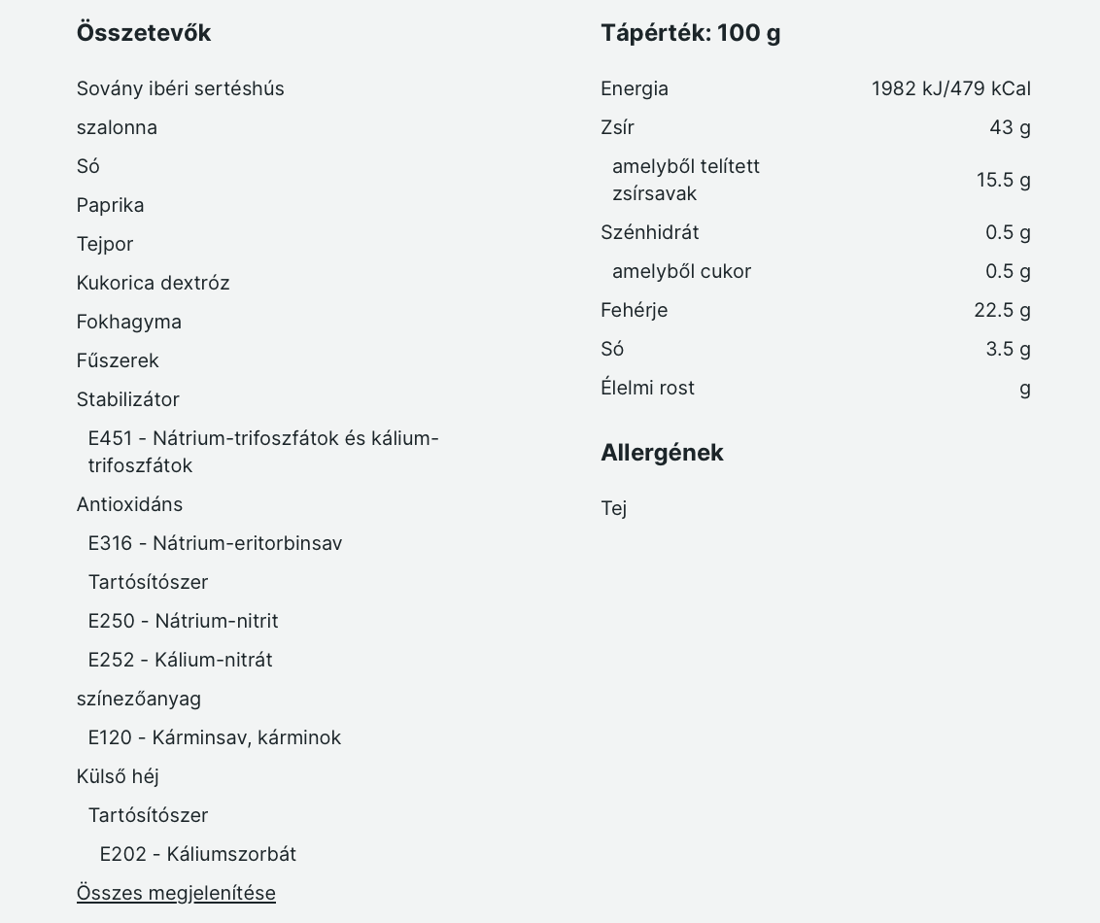
Task: Click the E250 Nátrium-nitrit entry
Action: tap(183, 621)
